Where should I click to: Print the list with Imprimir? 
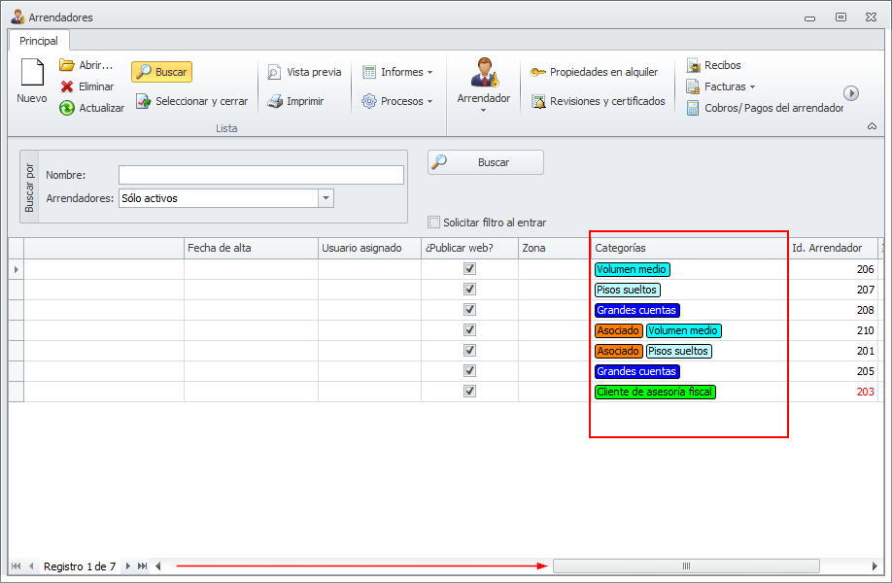(295, 101)
